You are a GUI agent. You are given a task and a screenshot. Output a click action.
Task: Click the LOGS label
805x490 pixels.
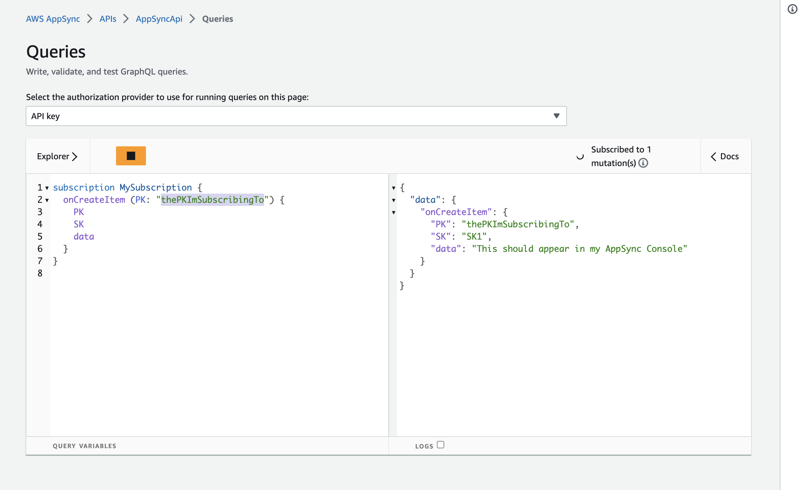pos(424,446)
